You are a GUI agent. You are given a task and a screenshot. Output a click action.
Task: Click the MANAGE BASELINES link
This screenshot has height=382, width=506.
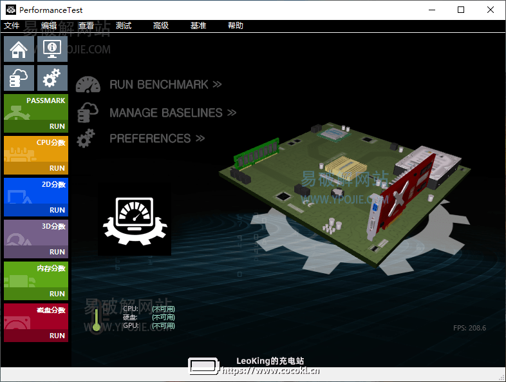coord(173,113)
